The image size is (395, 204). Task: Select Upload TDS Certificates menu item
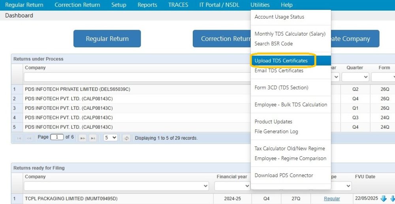click(x=281, y=61)
